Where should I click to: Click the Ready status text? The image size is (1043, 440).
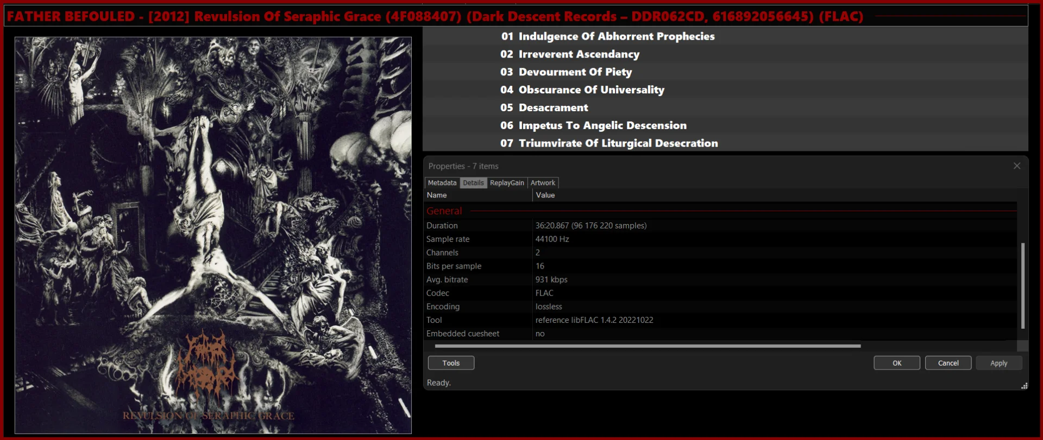pos(439,382)
